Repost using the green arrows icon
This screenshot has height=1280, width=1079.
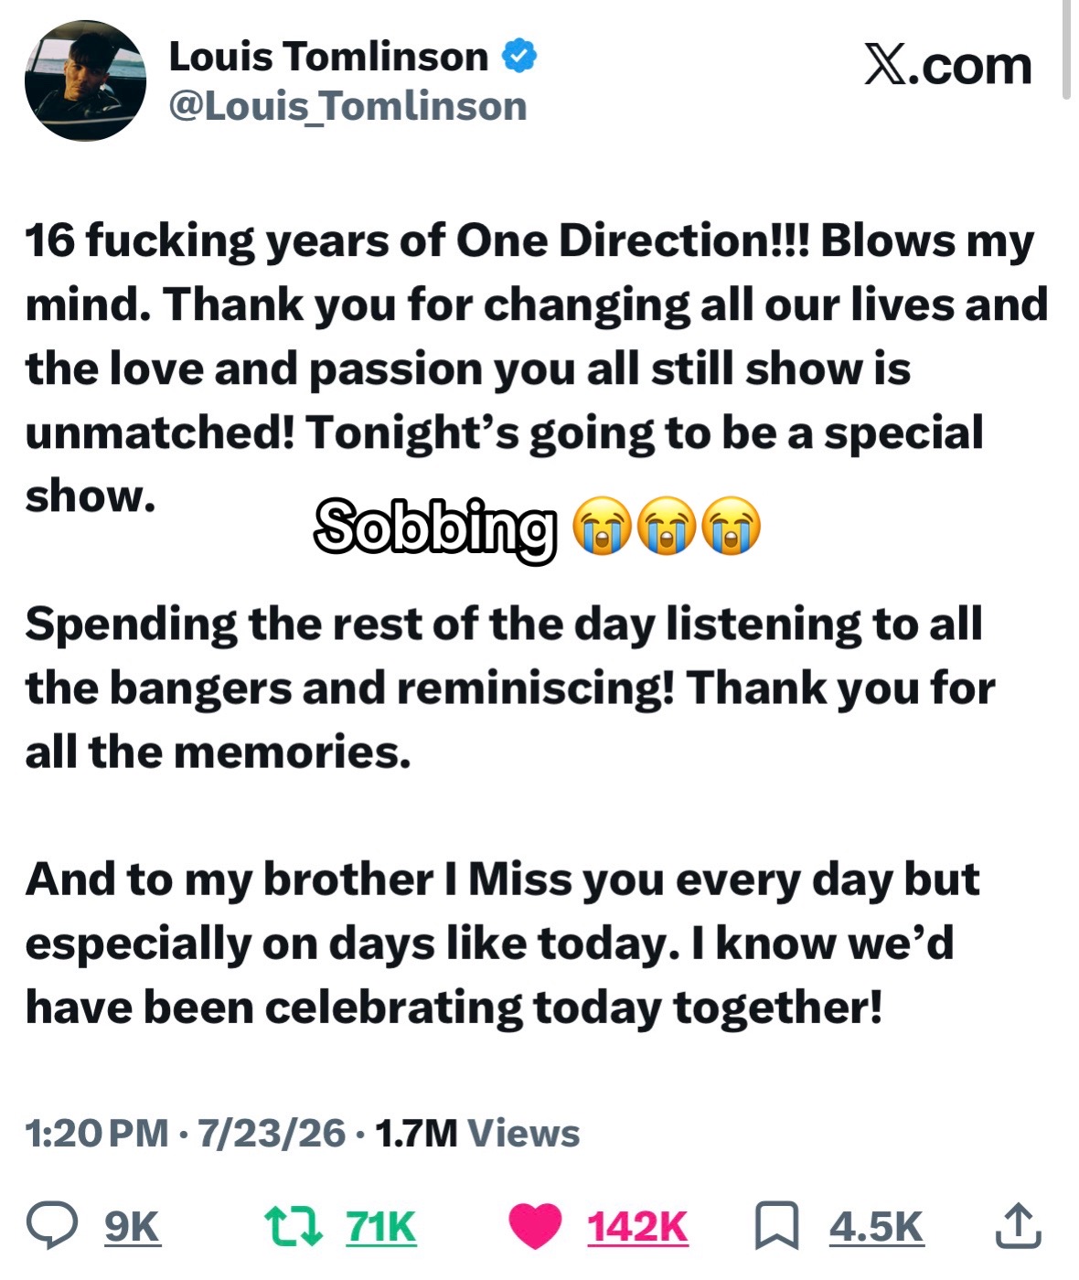(x=294, y=1226)
